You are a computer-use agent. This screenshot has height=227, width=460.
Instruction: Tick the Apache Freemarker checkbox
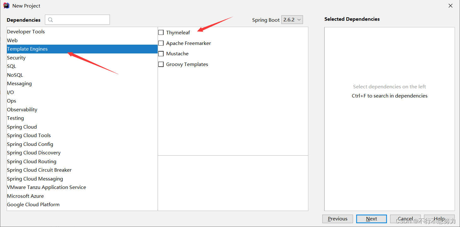point(161,43)
